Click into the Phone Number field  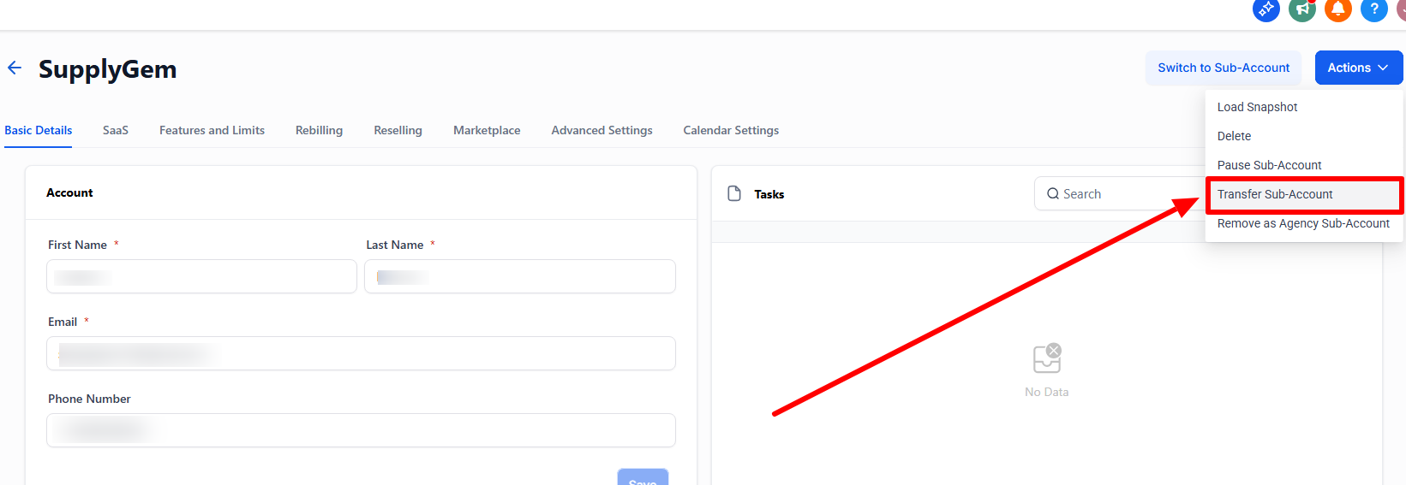tap(361, 430)
